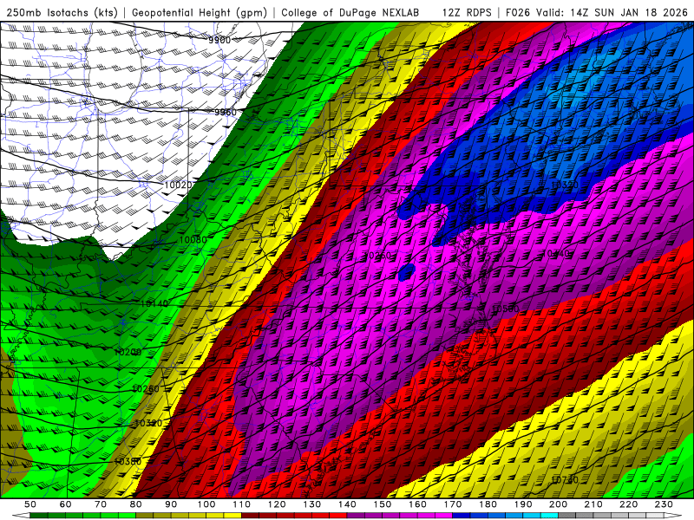Image resolution: width=694 pixels, height=520 pixels.
Task: Select the 10380 height contour label
Action: coord(128,462)
